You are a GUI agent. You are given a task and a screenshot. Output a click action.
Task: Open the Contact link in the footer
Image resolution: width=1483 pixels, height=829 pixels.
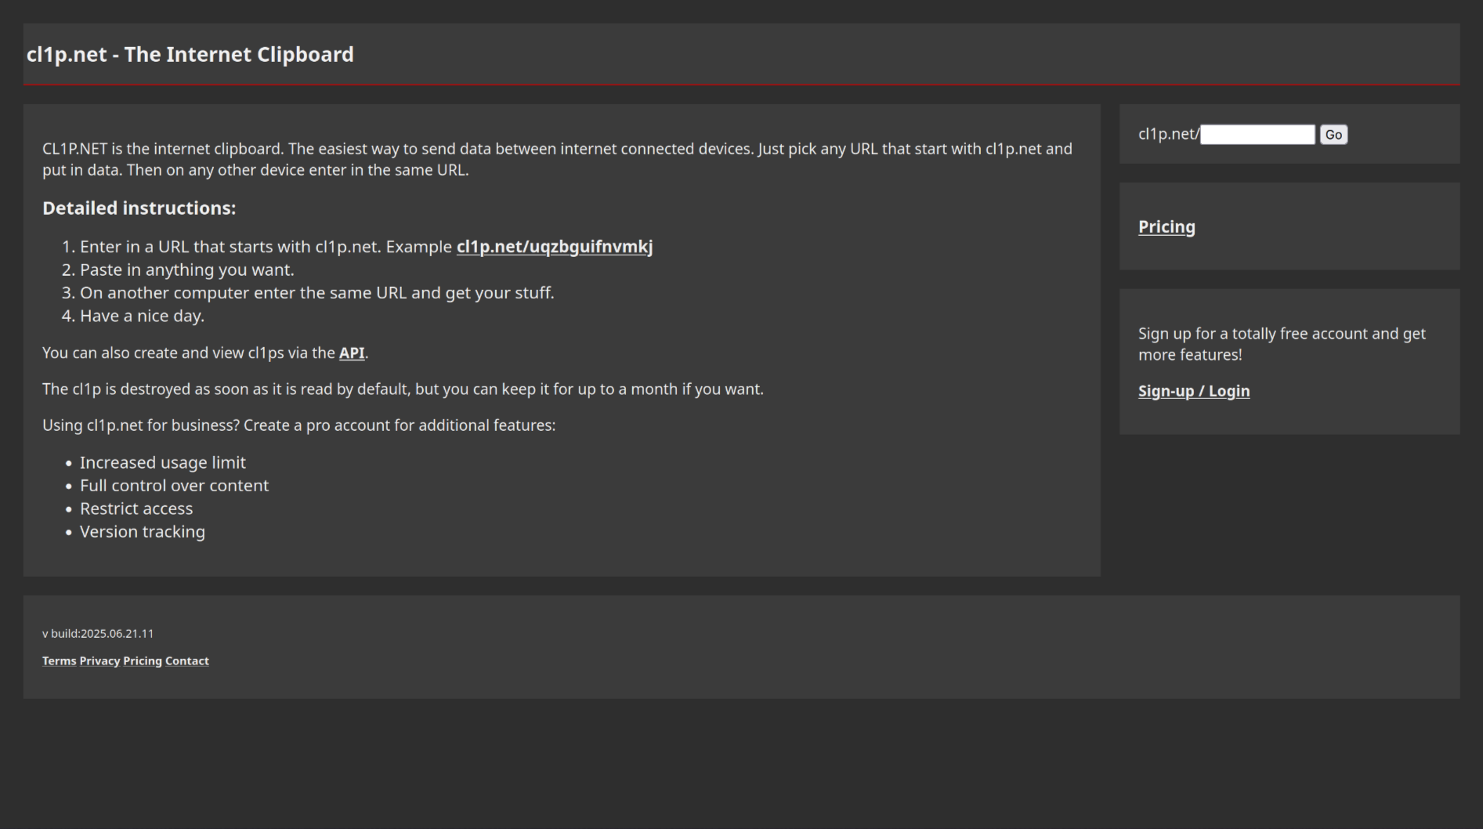(x=186, y=661)
